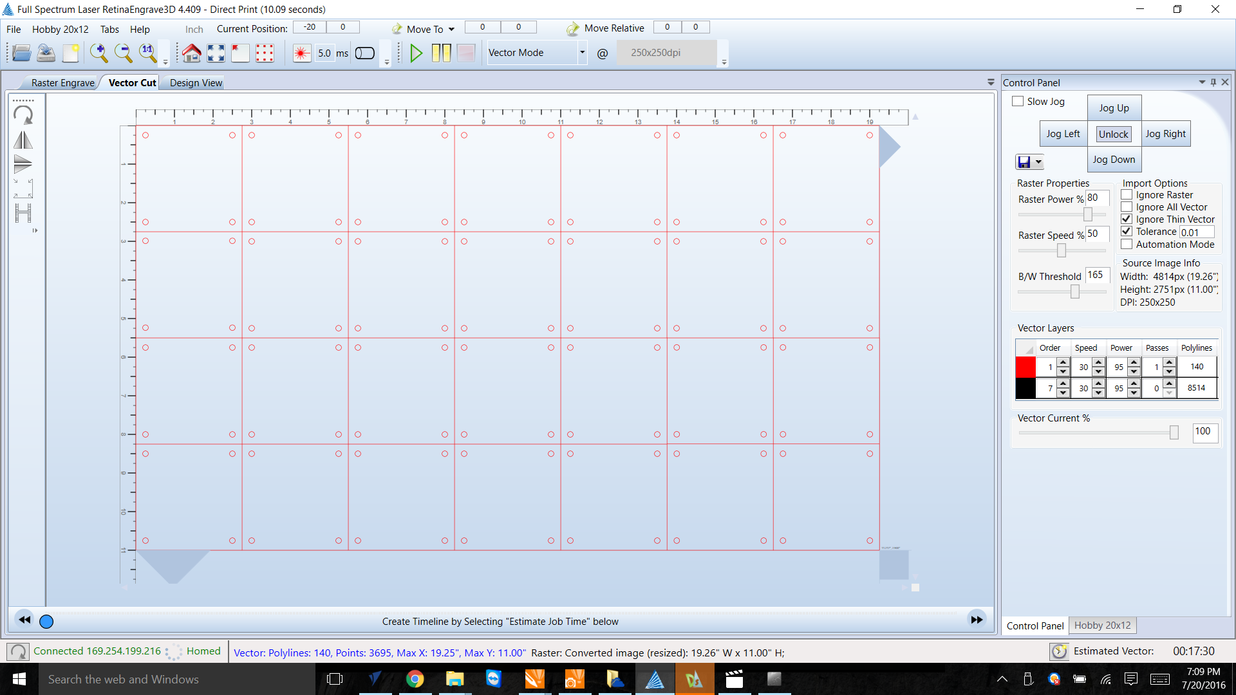The height and width of the screenshot is (695, 1236).
Task: Click the red corner origin icon
Action: [x=240, y=53]
